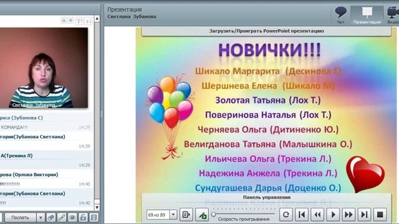Click chat message from (Орлова Виктория)
This screenshot has width=399, height=224.
pyautogui.click(x=46, y=179)
